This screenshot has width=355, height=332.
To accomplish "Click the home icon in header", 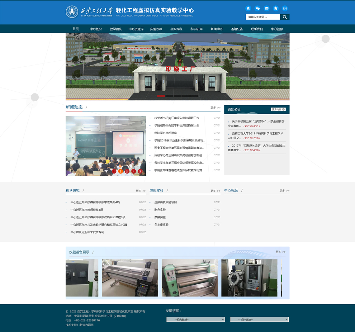I will [248, 8].
